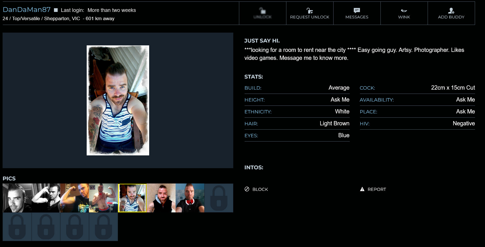Click the locked picture in the top thumbnail row
This screenshot has width=485, height=247.
point(219,198)
